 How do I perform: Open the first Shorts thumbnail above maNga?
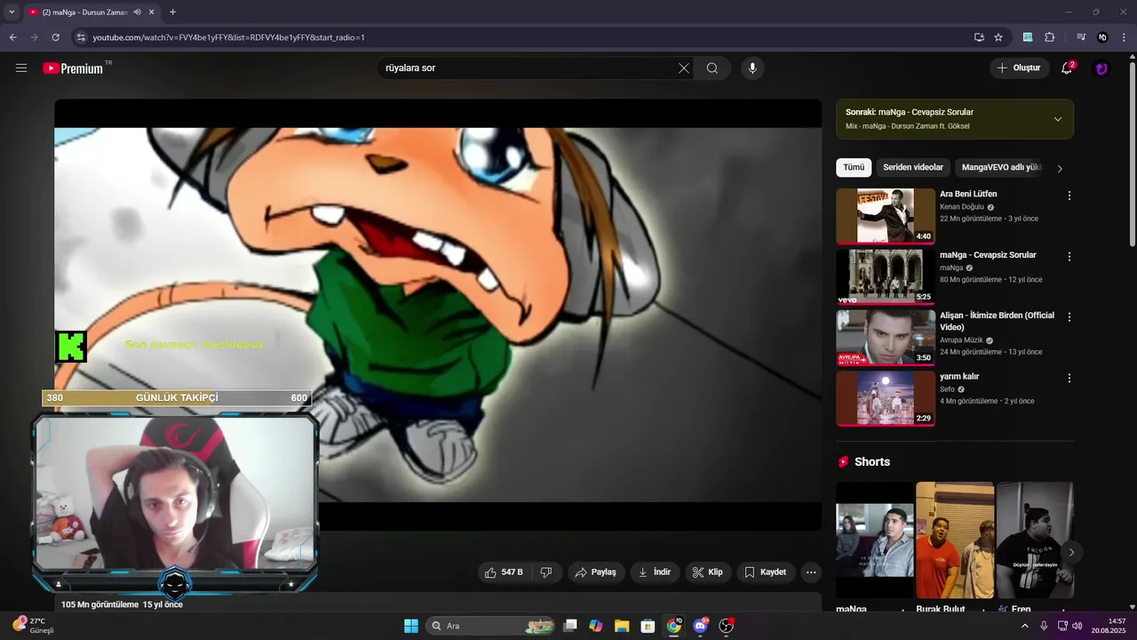pos(875,540)
